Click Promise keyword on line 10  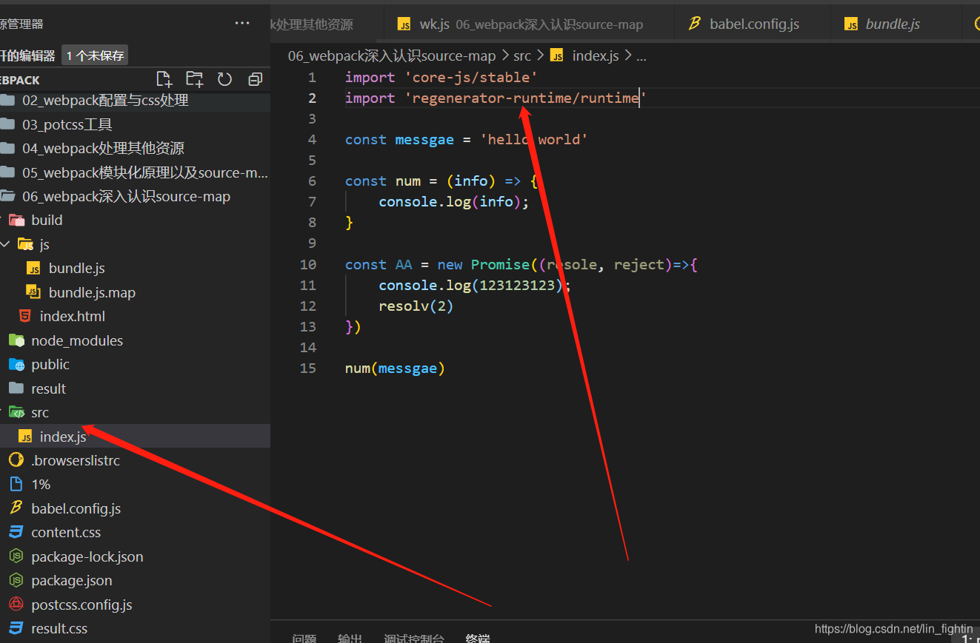(x=500, y=265)
